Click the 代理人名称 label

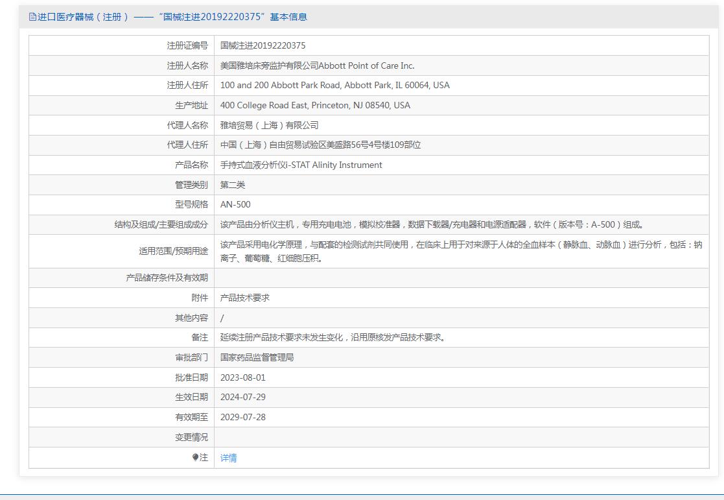click(187, 125)
